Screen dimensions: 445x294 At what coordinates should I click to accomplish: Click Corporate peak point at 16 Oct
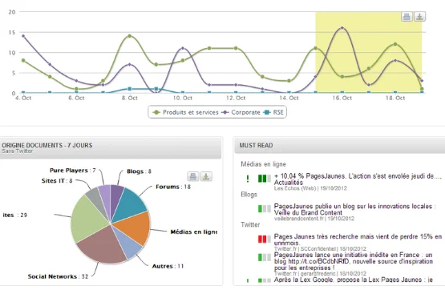click(342, 28)
